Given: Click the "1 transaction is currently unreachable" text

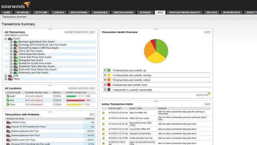Looking at the screenshot, I should pyautogui.click(x=132, y=90).
